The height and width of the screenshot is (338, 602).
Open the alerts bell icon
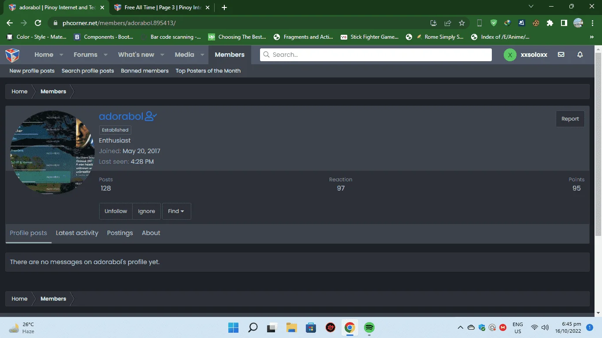tap(580, 55)
